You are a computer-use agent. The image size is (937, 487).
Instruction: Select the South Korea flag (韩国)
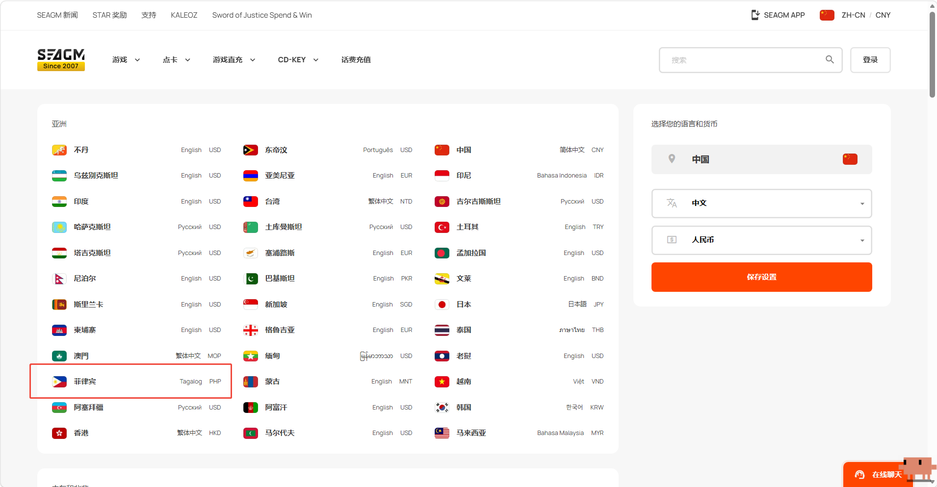(x=442, y=408)
